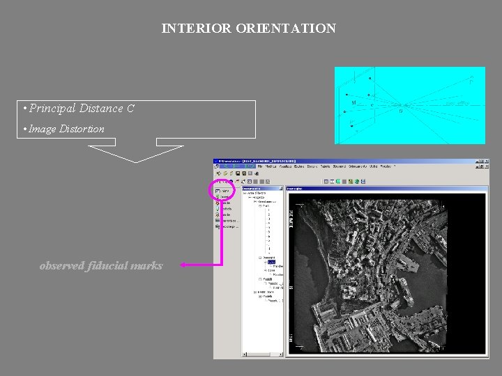Click the first window-layout icon in right toolbar
The height and width of the screenshot is (376, 502).
(326, 181)
